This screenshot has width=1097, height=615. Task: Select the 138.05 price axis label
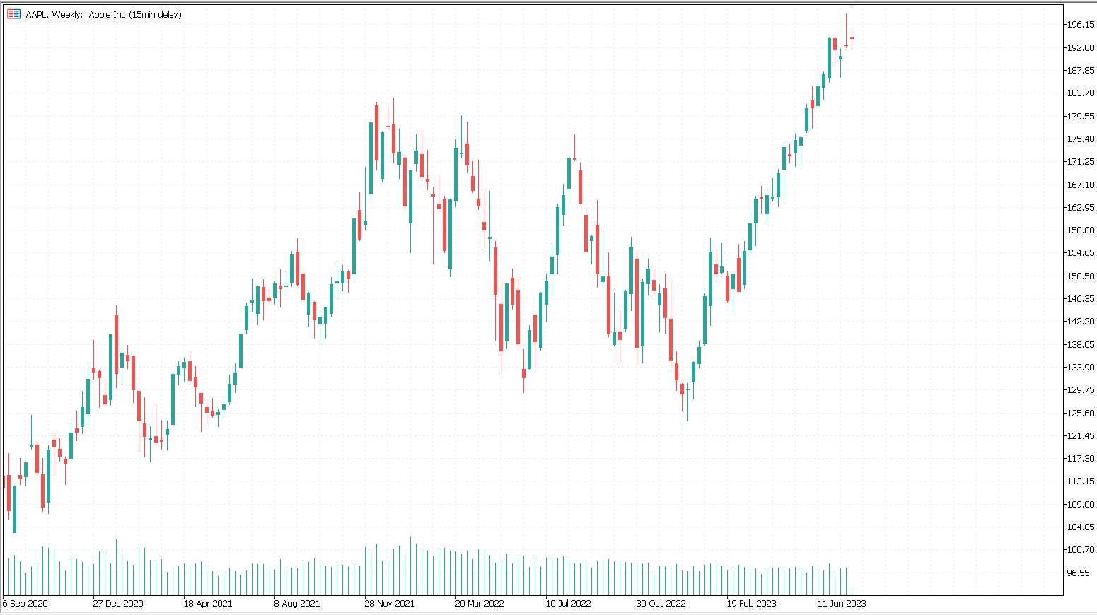pos(1081,344)
